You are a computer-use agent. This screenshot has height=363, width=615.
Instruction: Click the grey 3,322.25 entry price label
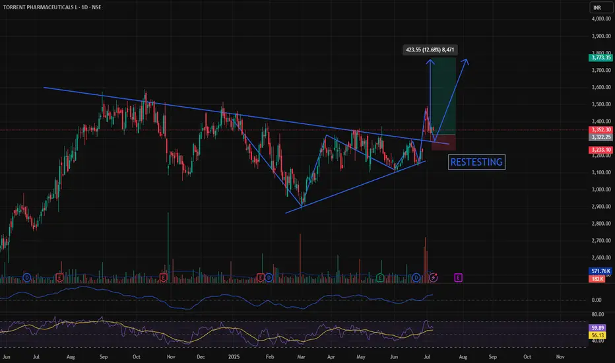(x=600, y=137)
